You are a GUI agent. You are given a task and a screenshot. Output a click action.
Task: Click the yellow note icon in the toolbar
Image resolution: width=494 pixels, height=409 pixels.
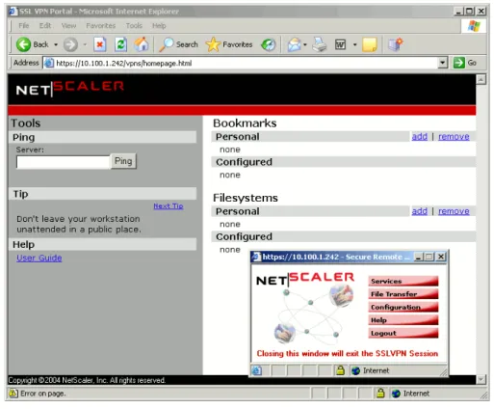pos(370,44)
